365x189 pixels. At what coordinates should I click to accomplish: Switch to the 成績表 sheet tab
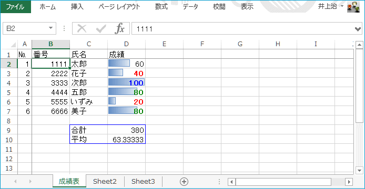pyautogui.click(x=69, y=181)
